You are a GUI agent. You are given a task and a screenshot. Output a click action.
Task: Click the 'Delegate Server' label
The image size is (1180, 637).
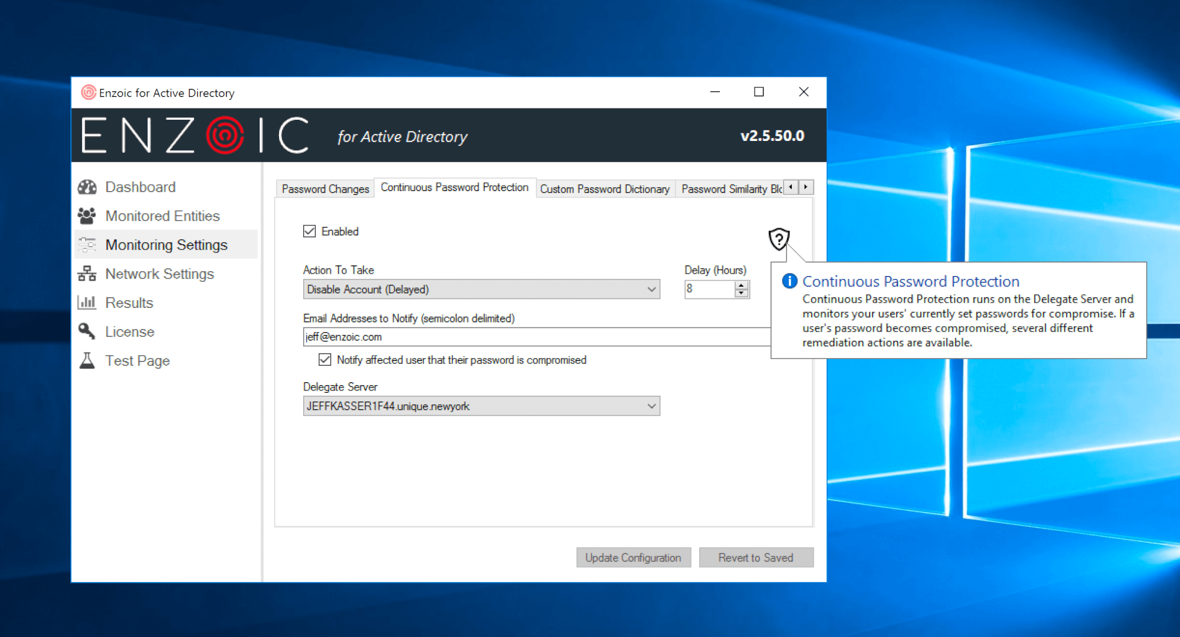[x=340, y=387]
